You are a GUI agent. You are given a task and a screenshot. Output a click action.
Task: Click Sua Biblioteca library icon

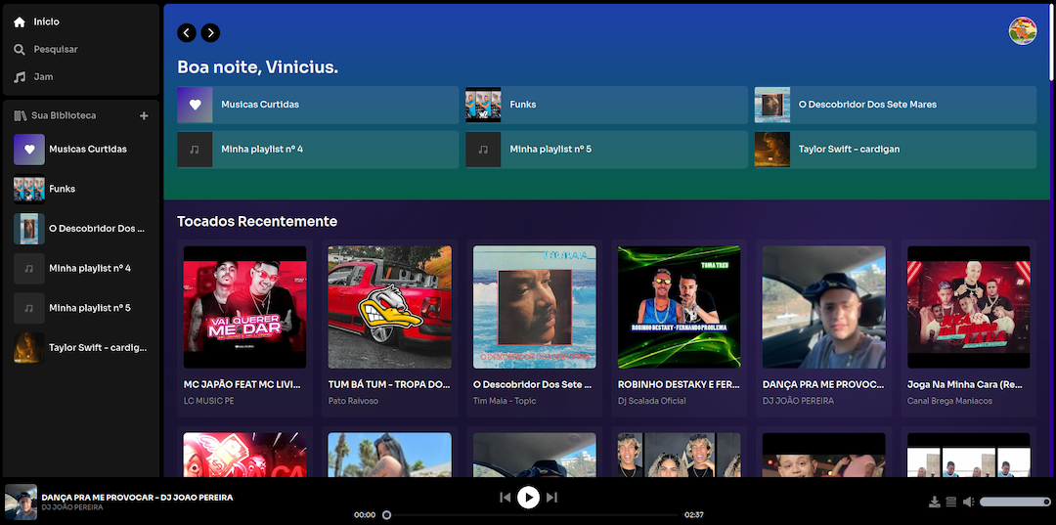[21, 115]
